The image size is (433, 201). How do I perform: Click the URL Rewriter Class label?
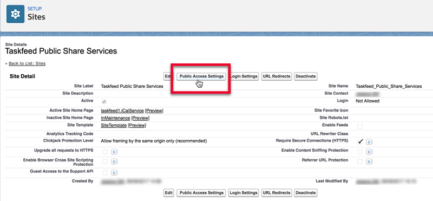330,133
